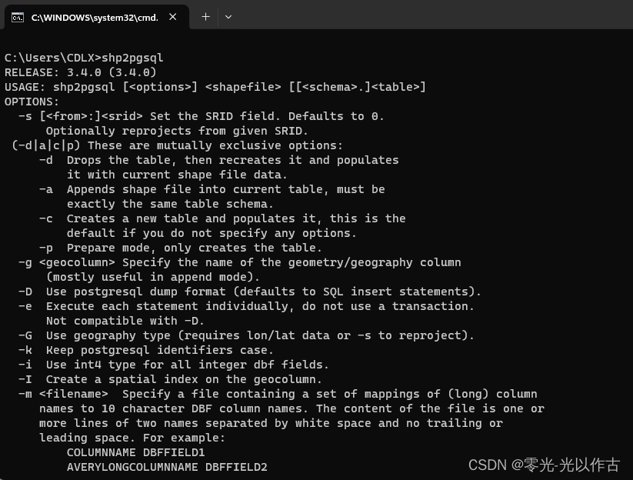Open a new terminal tab with the plus icon
The height and width of the screenshot is (480, 633).
tap(205, 16)
